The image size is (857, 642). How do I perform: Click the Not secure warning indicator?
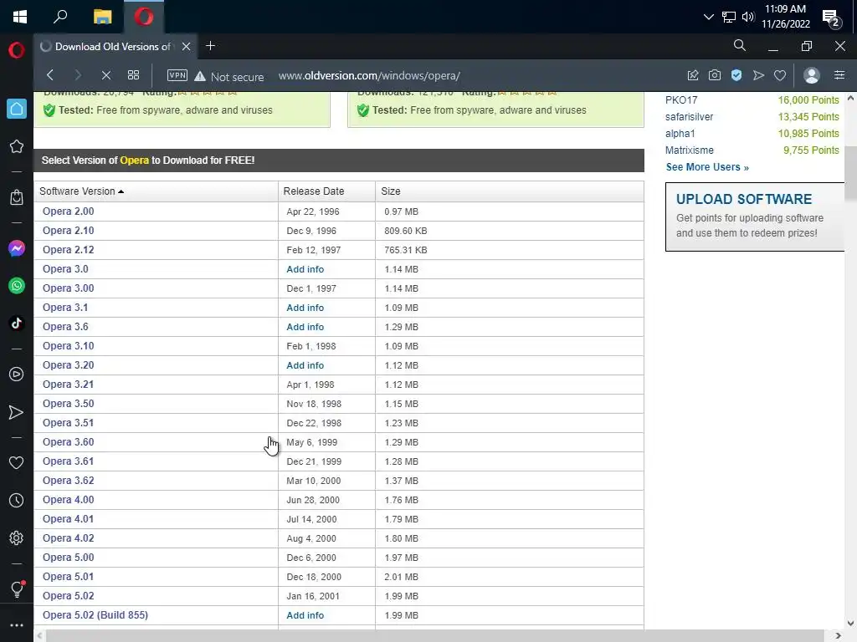[229, 76]
